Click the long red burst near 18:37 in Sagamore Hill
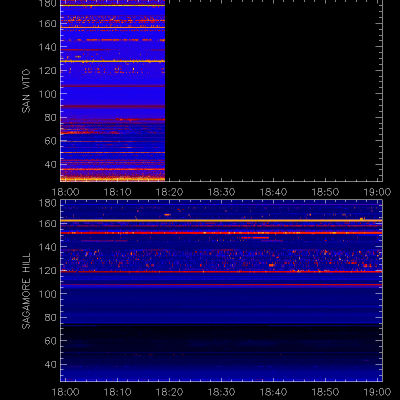400x400 pixels. [255, 237]
